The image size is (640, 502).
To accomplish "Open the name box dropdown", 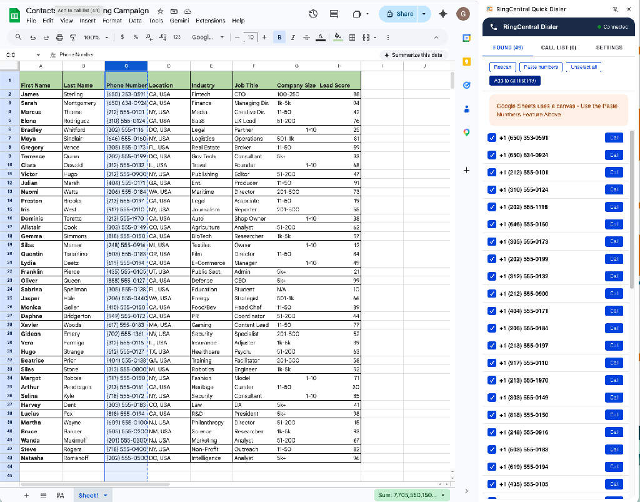I will (x=38, y=54).
